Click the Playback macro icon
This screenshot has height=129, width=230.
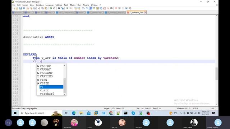point(123,8)
